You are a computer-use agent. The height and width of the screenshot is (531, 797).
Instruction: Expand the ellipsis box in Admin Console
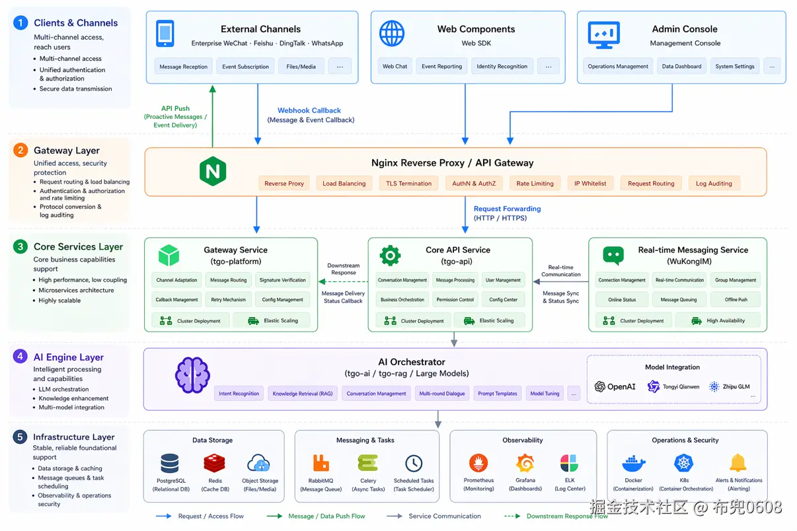[772, 66]
